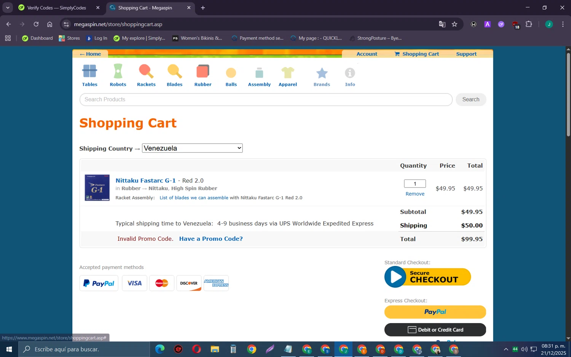Click the Search button
Viewport: 571px width, 357px height.
(x=471, y=99)
